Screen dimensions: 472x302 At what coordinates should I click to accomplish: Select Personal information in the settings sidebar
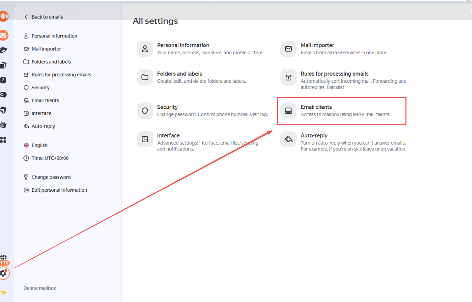51,36
